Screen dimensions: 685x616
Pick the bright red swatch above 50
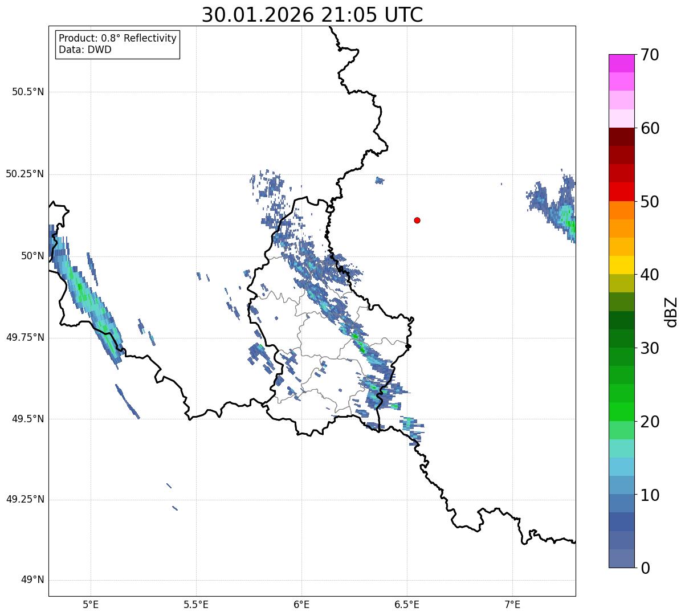[x=621, y=192]
